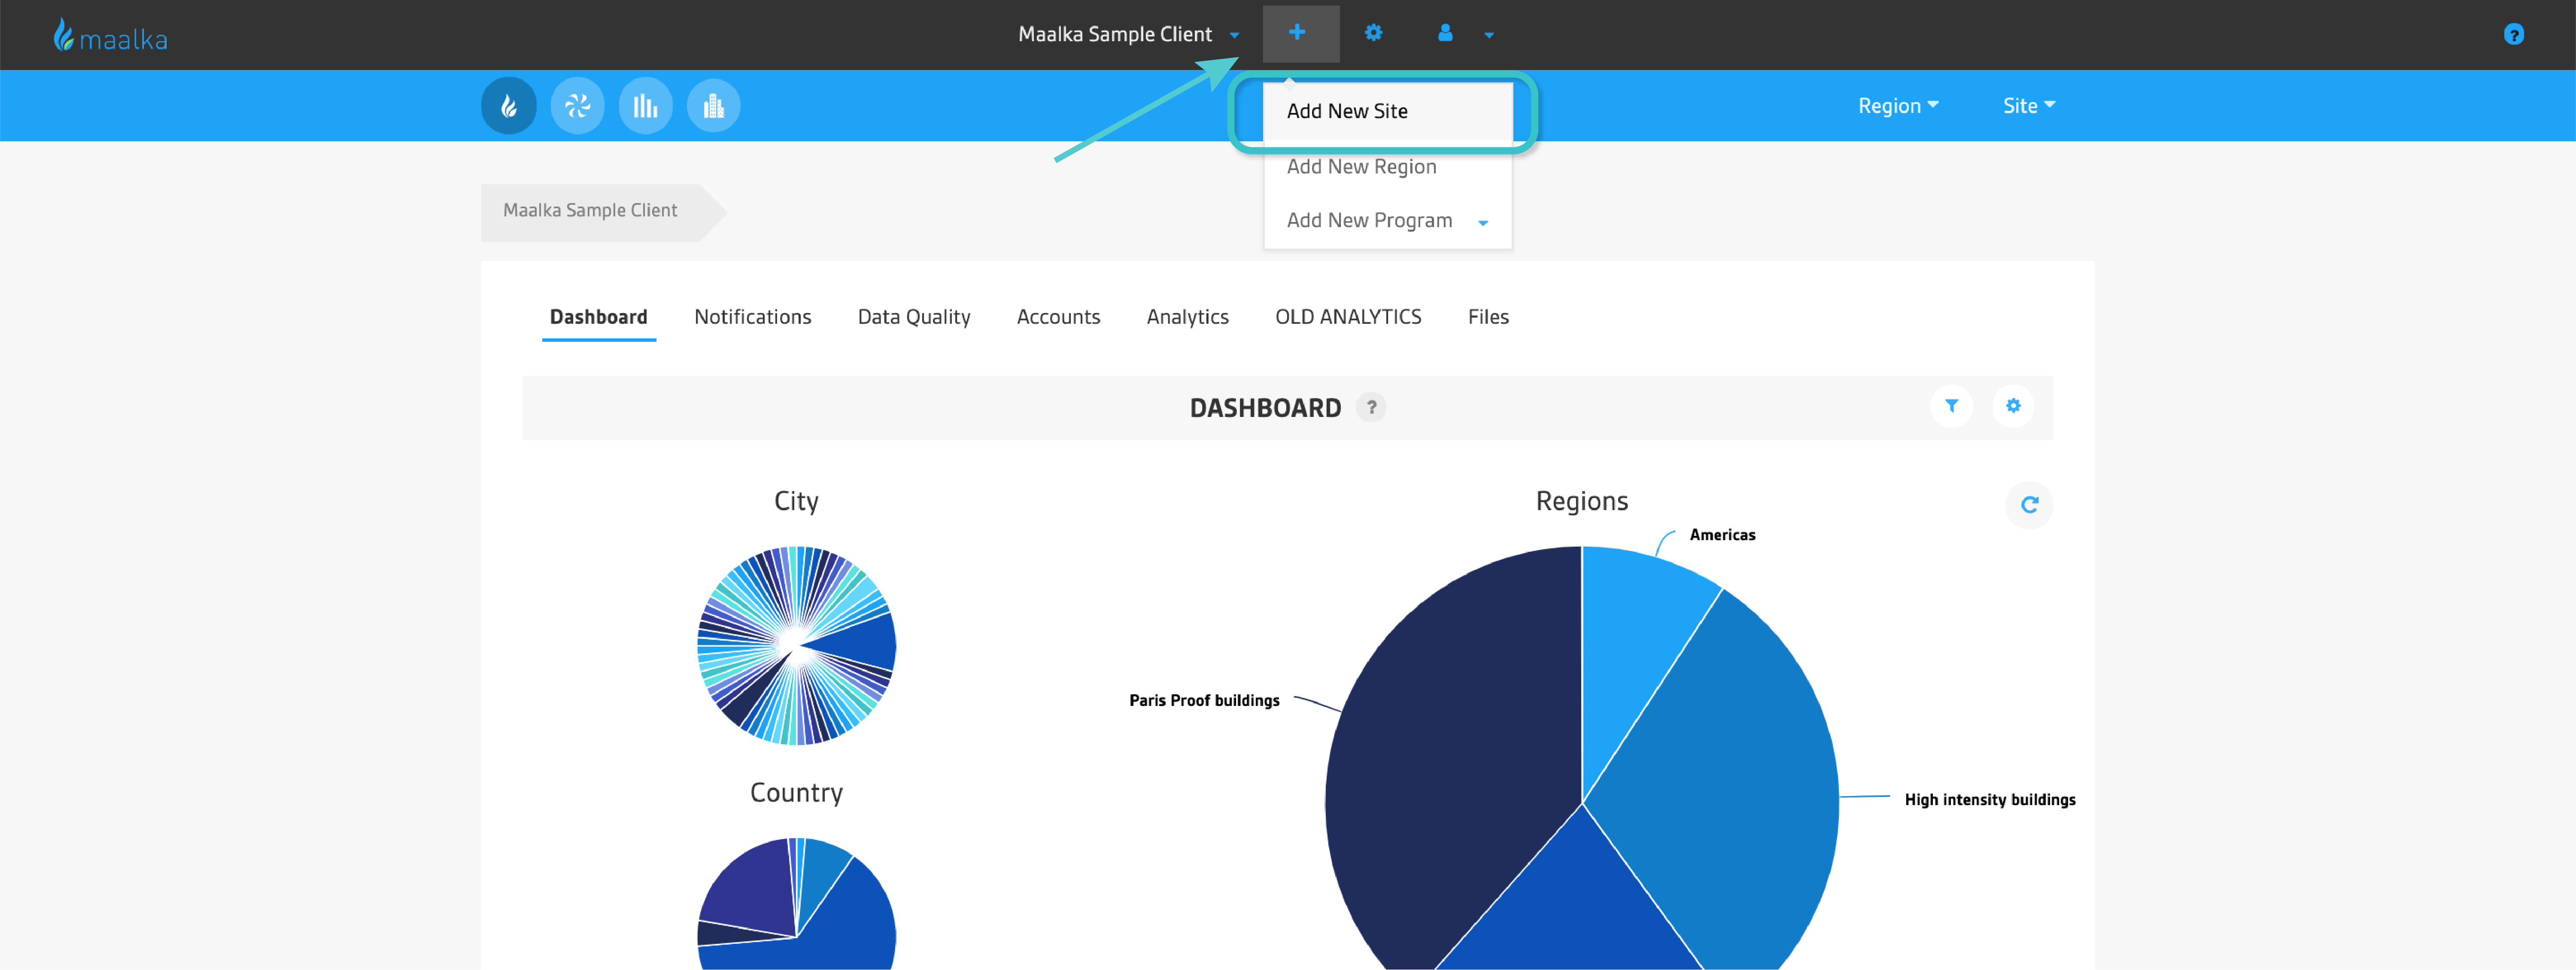
Task: Open the Analytics tab
Action: (1187, 317)
